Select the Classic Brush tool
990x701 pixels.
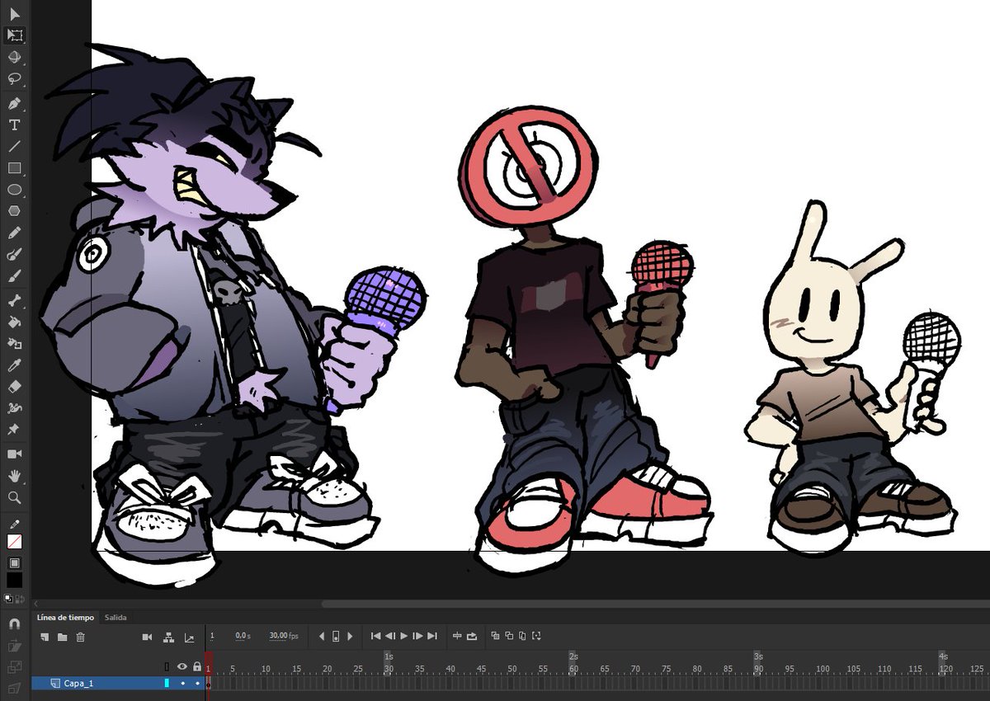pyautogui.click(x=14, y=276)
